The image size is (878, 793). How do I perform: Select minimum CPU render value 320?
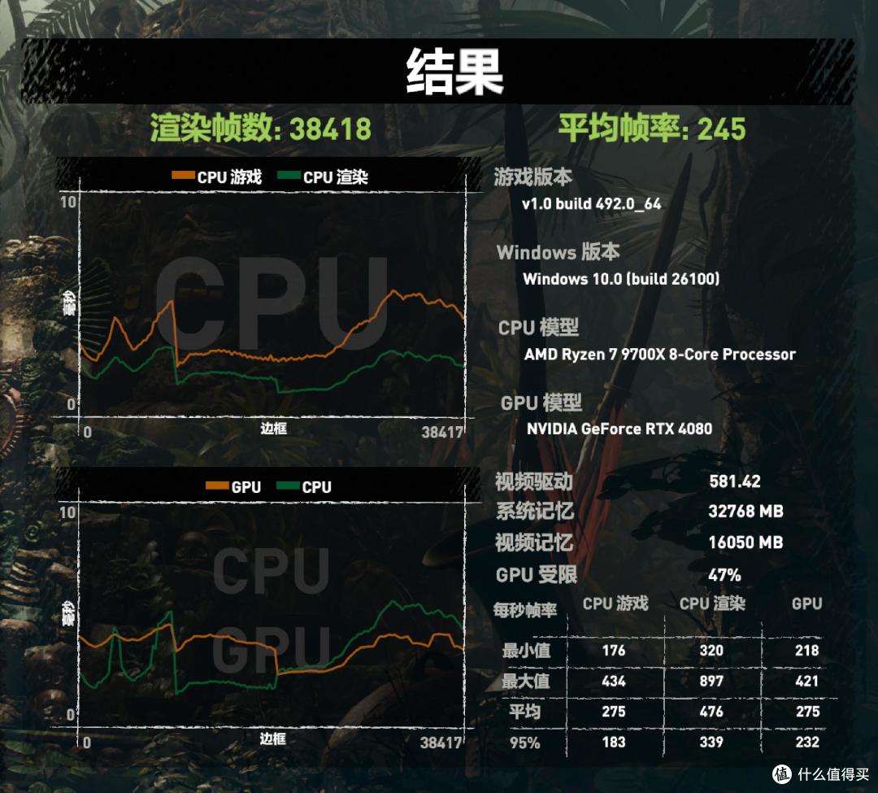coord(711,651)
